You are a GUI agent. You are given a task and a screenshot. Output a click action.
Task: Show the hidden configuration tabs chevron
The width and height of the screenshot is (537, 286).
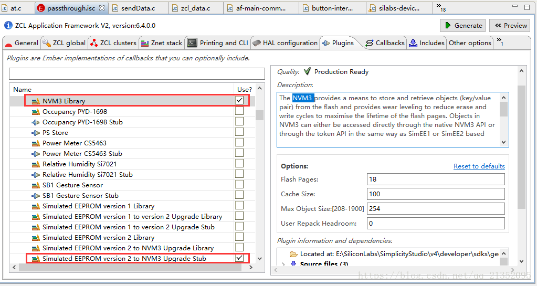(x=500, y=42)
